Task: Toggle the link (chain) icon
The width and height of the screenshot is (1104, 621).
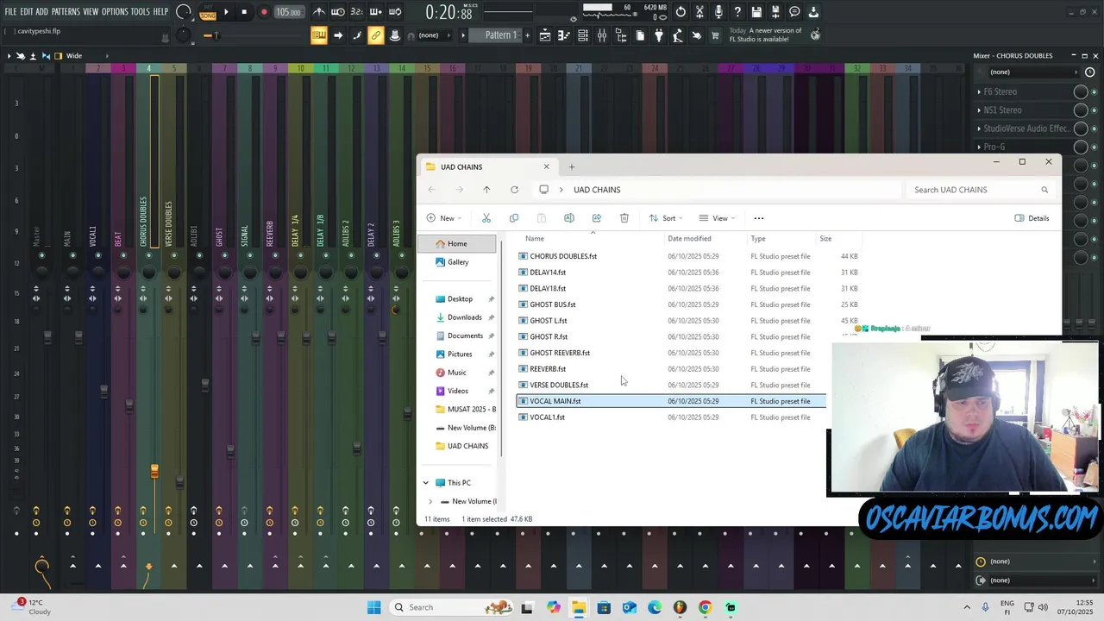Action: click(376, 35)
